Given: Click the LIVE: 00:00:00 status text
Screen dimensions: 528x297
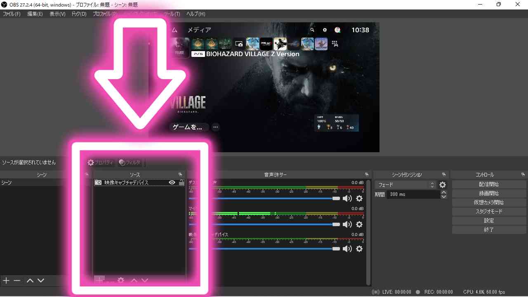Looking at the screenshot, I should point(396,292).
